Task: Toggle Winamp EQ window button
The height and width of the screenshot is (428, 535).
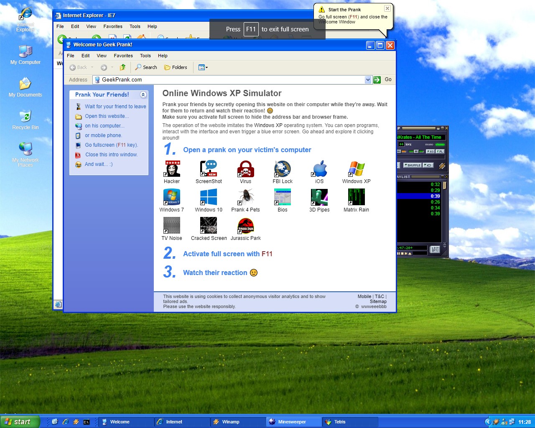Action: pyautogui.click(x=430, y=151)
